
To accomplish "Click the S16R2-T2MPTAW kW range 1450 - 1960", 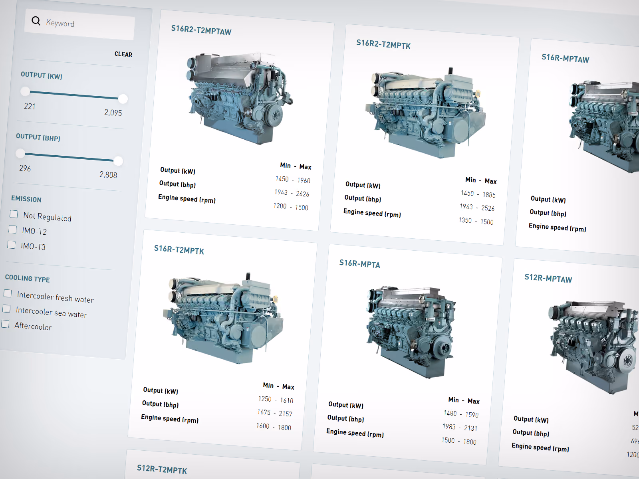I will 293,180.
